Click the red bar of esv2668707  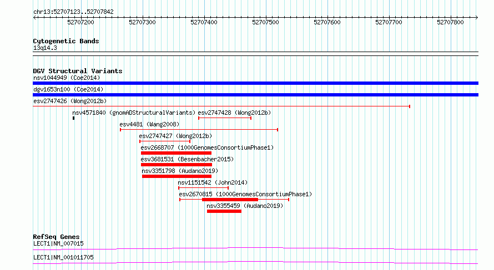176,153
